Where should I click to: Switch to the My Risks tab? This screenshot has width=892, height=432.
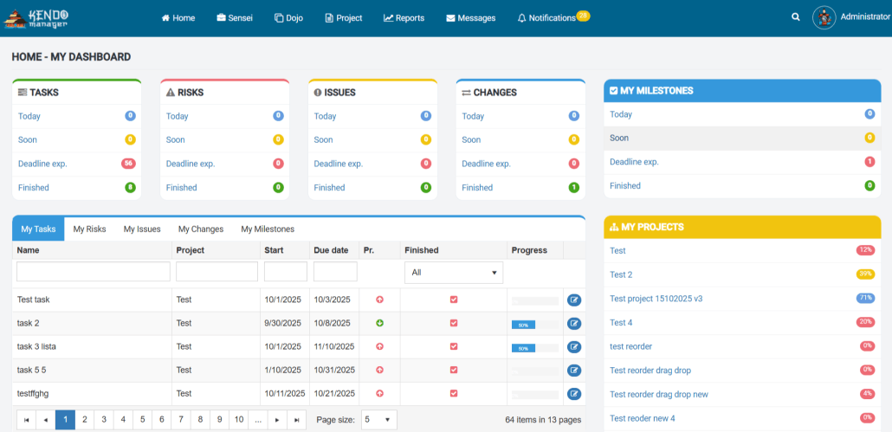89,229
